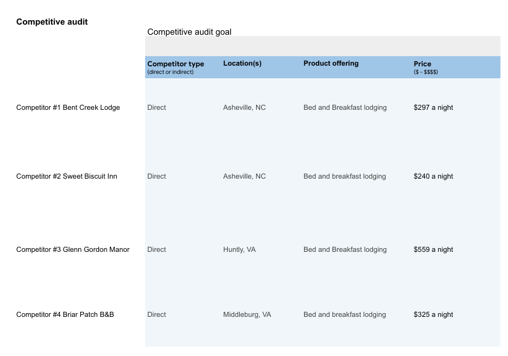Click the empty gray audit goal field
The image size is (508, 356).
[322, 46]
